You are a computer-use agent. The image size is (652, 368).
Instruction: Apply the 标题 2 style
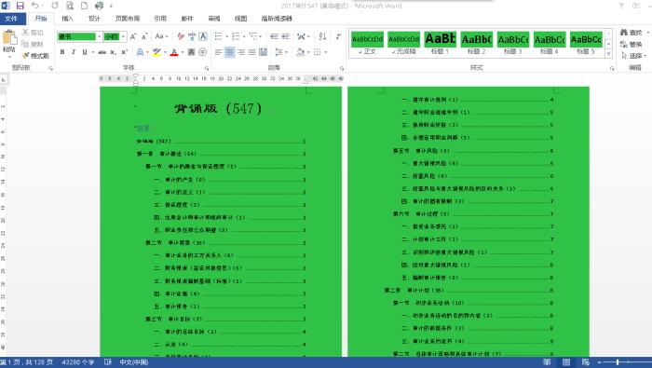click(477, 44)
